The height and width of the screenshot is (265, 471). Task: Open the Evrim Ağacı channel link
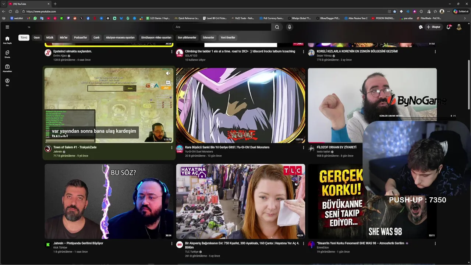(x=60, y=56)
